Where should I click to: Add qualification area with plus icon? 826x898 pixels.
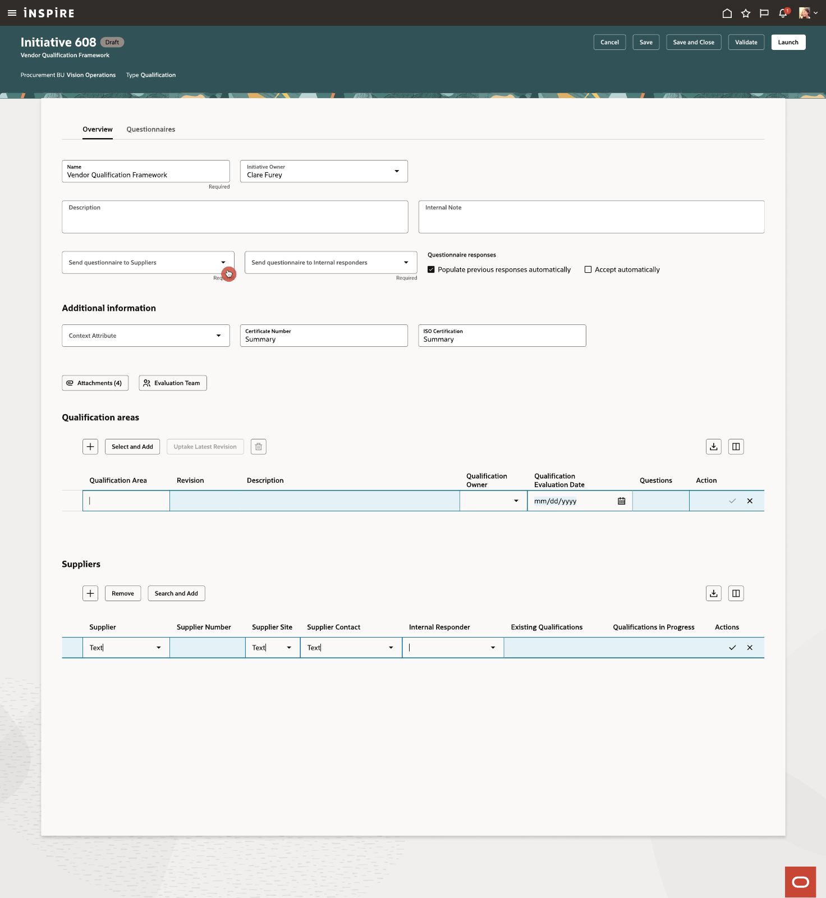pyautogui.click(x=90, y=447)
